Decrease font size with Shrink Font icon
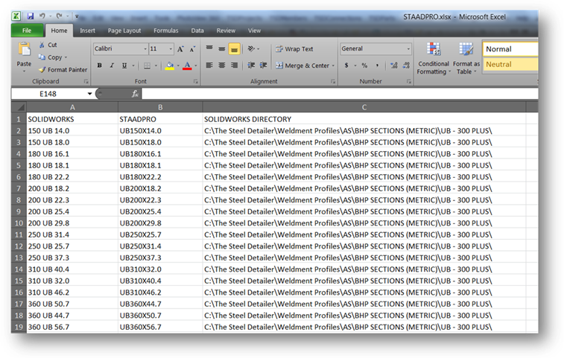This screenshot has height=358, width=564. (192, 49)
